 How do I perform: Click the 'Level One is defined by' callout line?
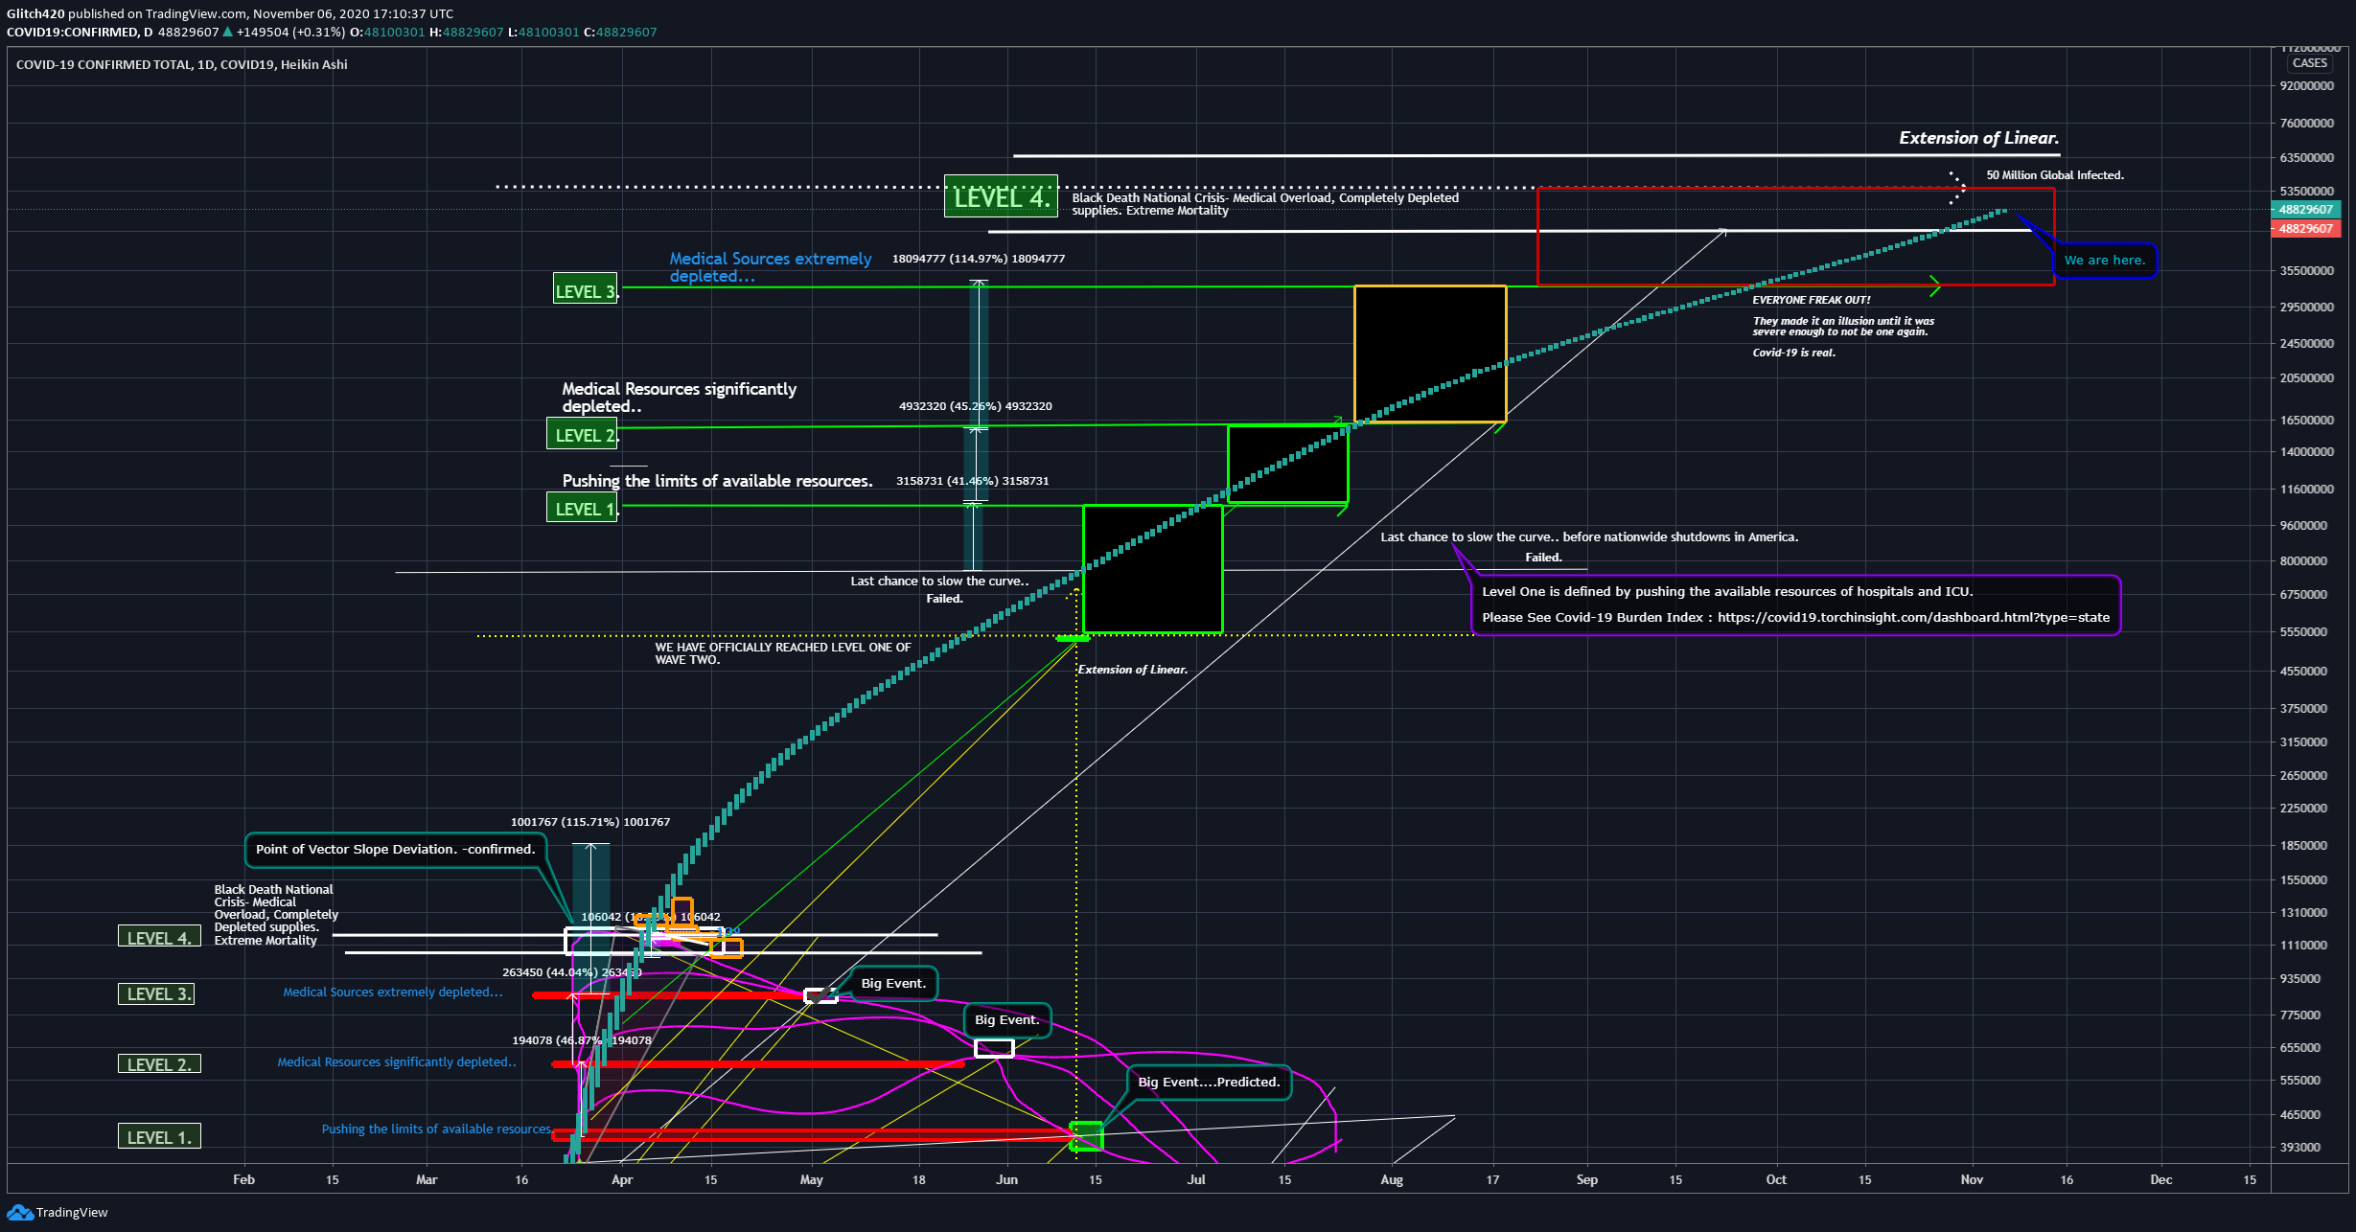click(1727, 591)
